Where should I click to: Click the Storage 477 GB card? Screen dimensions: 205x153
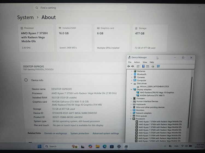pyautogui.click(x=150, y=38)
